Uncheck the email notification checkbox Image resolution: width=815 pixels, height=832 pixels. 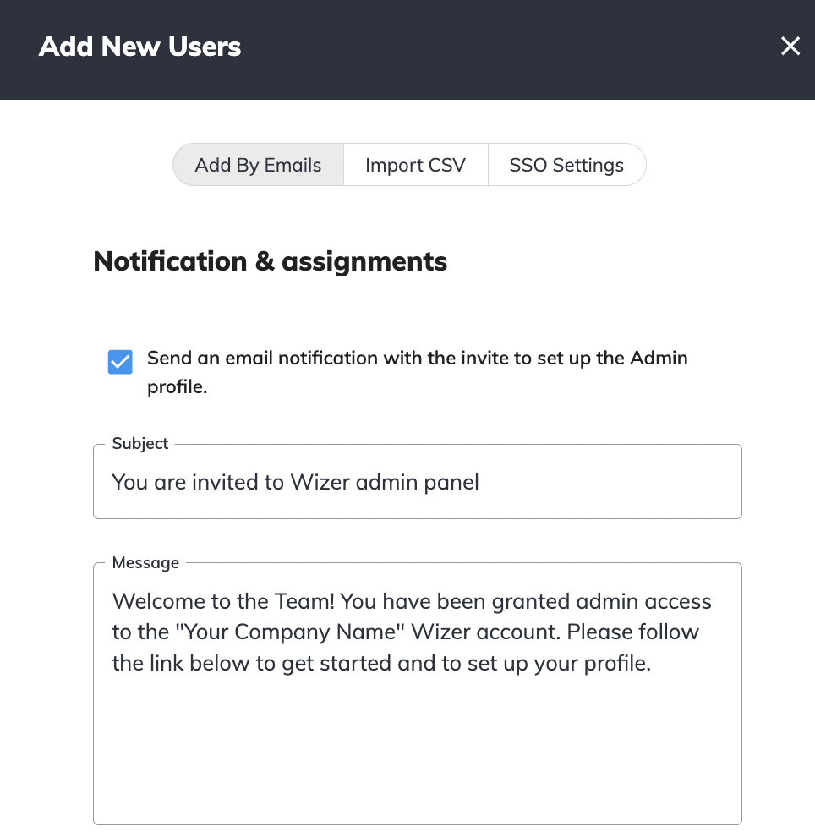coord(120,361)
